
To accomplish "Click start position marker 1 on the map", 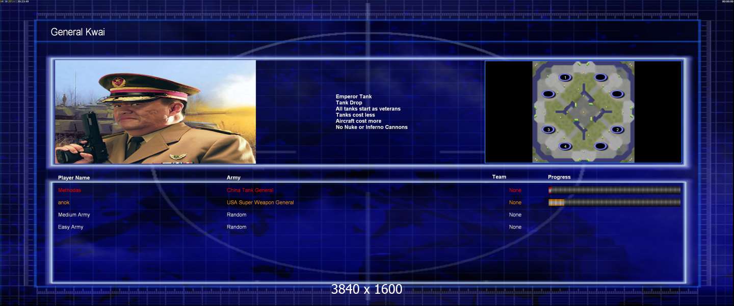I will click(x=565, y=78).
